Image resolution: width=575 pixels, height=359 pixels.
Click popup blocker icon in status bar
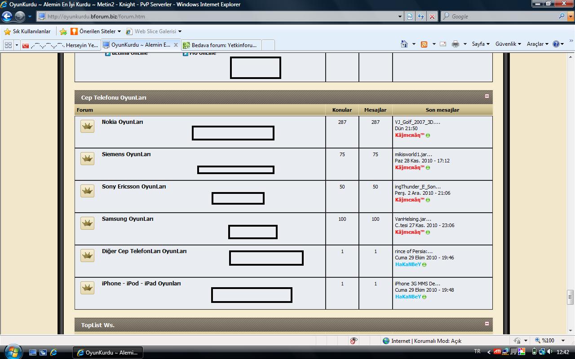[x=354, y=341]
